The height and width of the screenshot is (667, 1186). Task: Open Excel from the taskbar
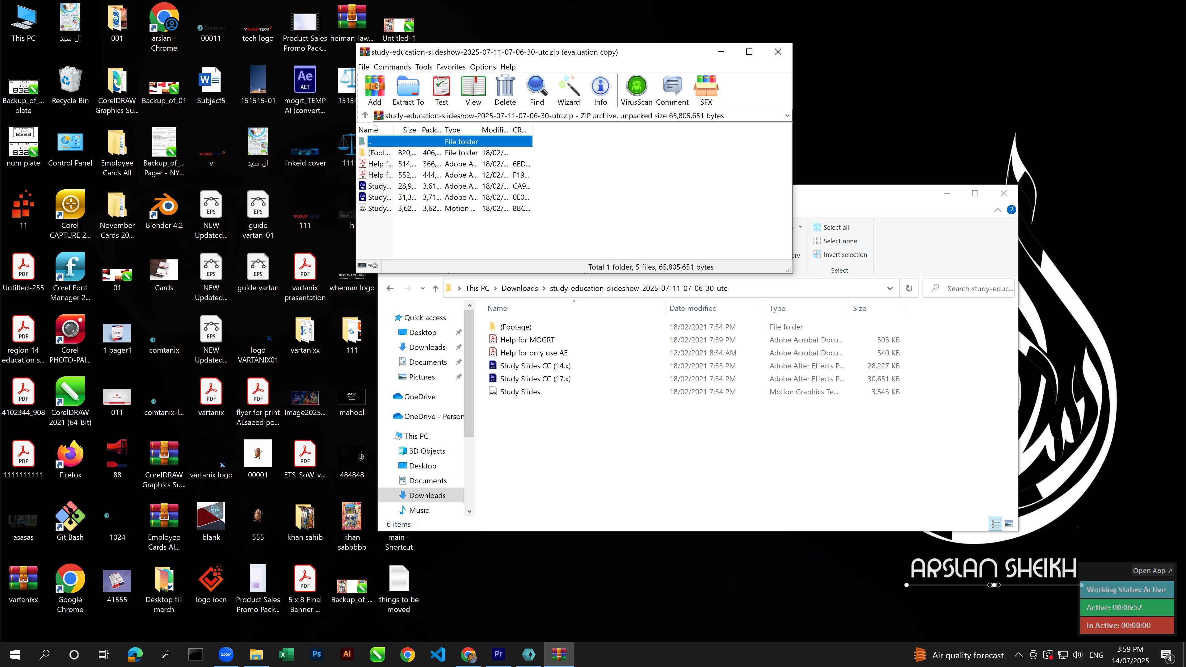(286, 654)
